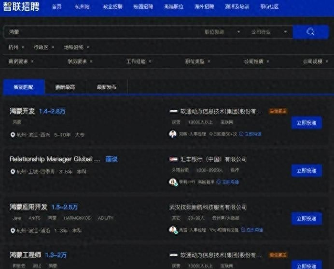Open 高端职位 navigation item

(174, 7)
